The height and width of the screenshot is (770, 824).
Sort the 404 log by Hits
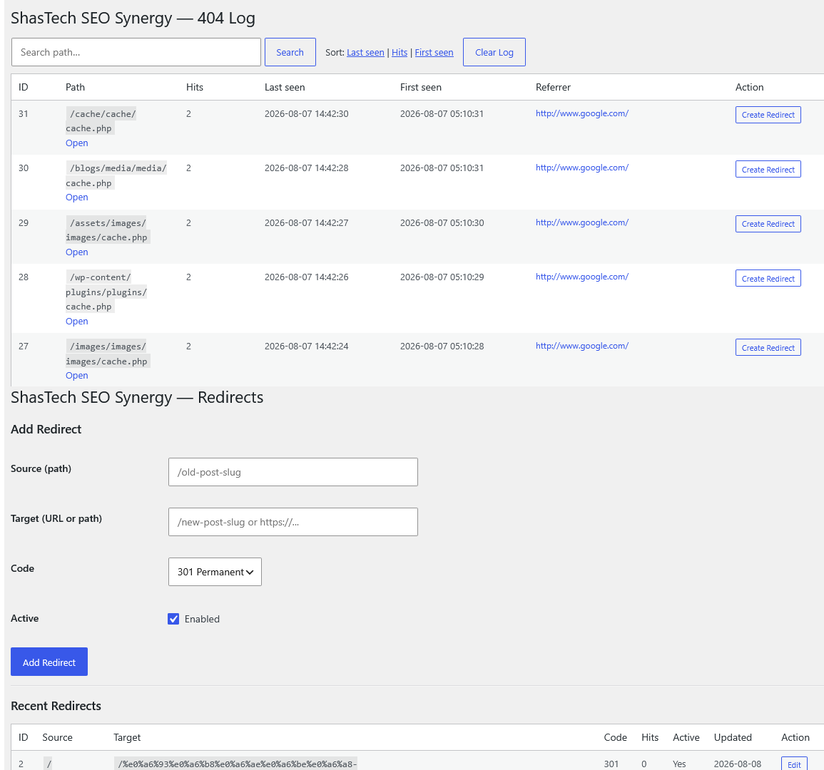click(400, 53)
